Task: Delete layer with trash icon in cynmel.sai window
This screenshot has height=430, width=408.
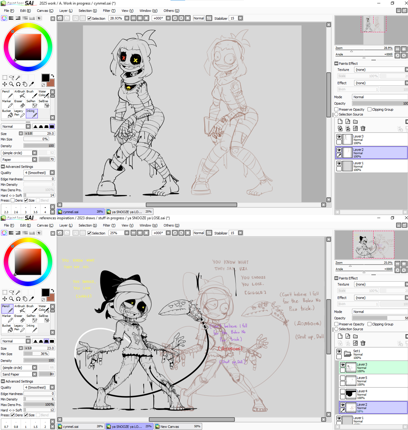Action: click(363, 129)
